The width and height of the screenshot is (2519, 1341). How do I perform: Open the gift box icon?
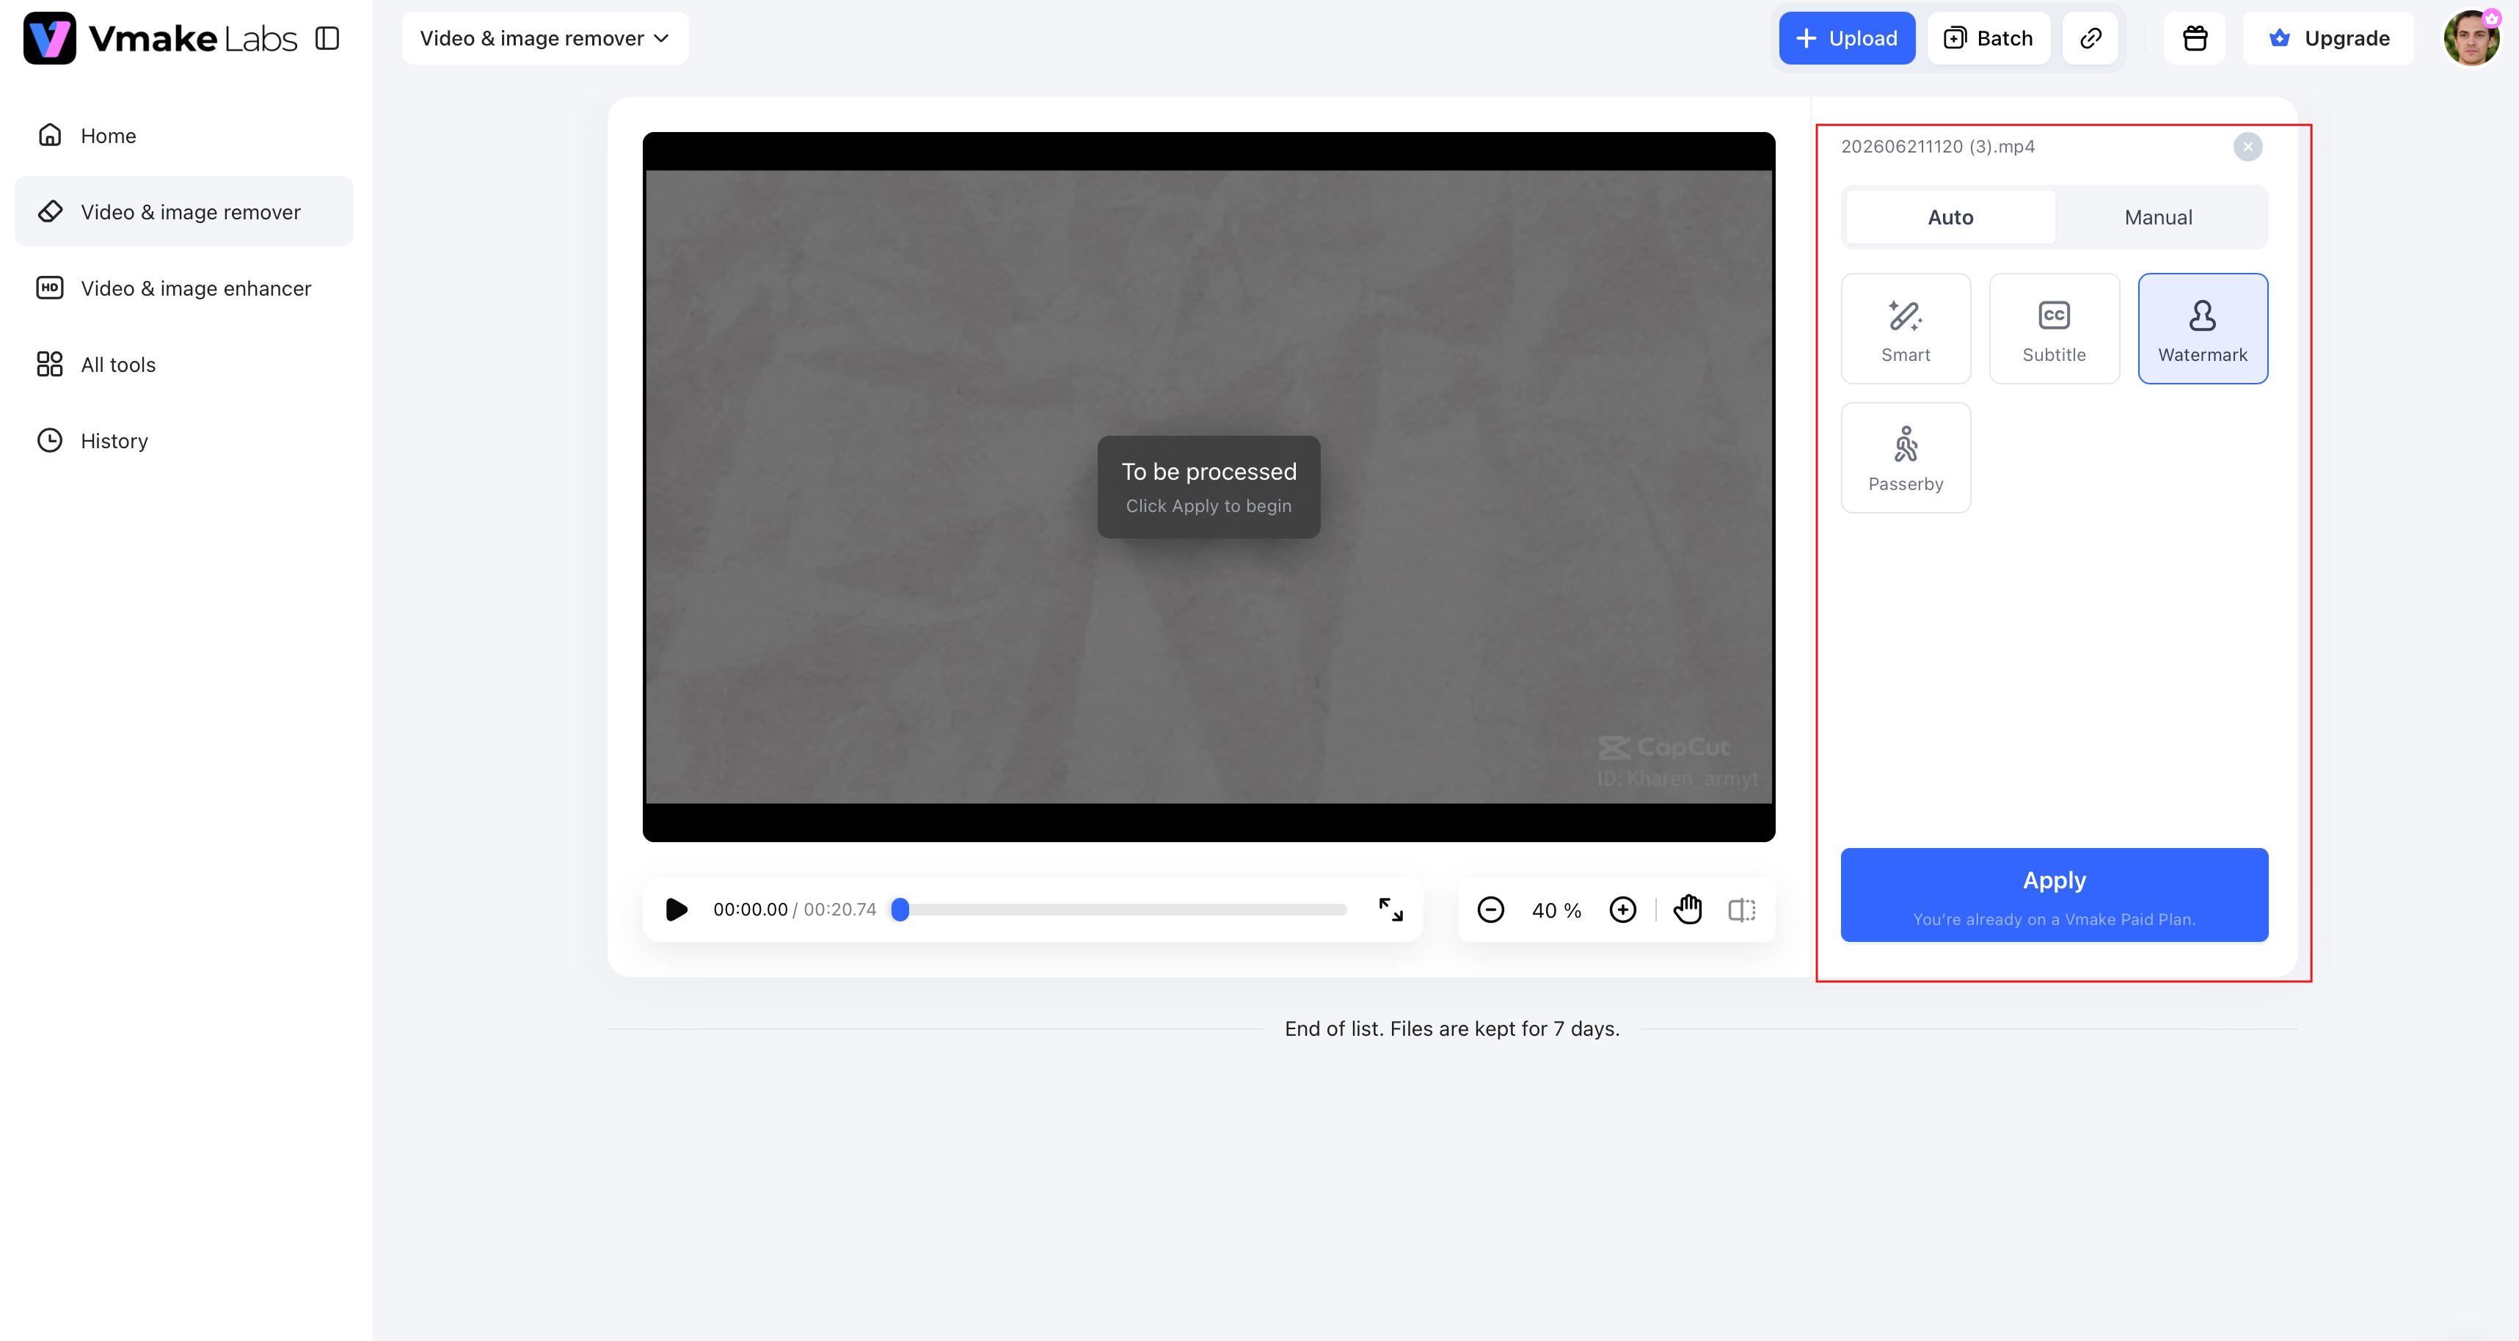(x=2195, y=38)
